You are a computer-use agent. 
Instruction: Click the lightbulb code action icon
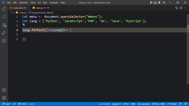coord(24,25)
